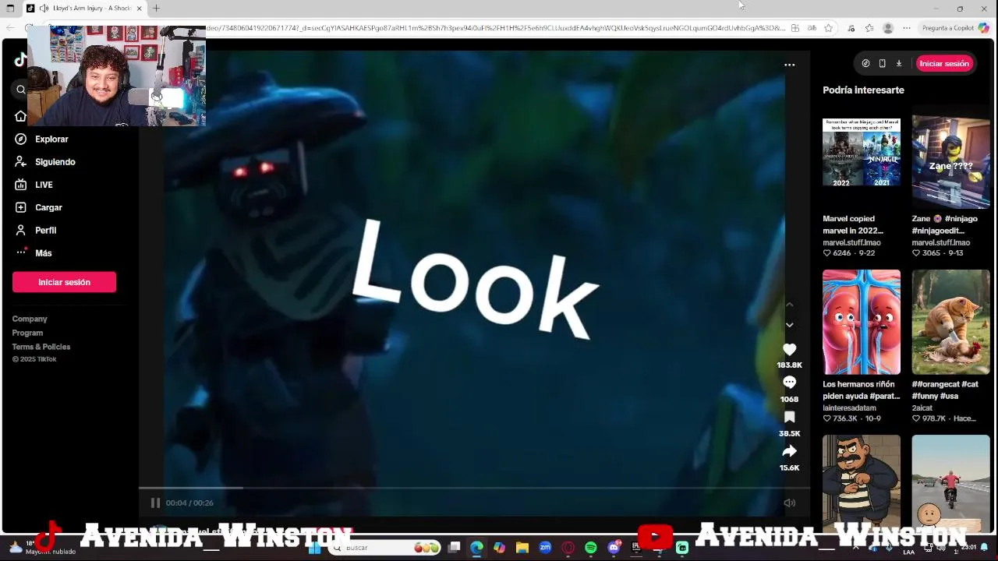Share the video via the arrow icon
This screenshot has width=998, height=561.
pyautogui.click(x=789, y=451)
